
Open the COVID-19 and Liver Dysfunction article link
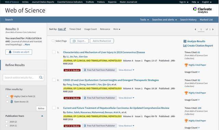pyautogui.click(x=111, y=80)
